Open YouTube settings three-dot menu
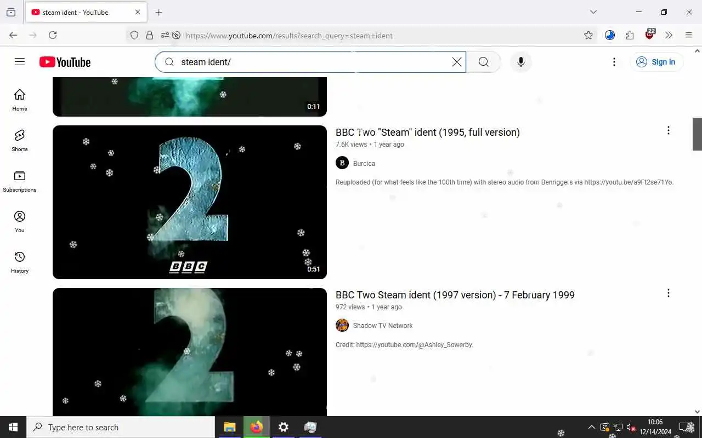 tap(614, 62)
